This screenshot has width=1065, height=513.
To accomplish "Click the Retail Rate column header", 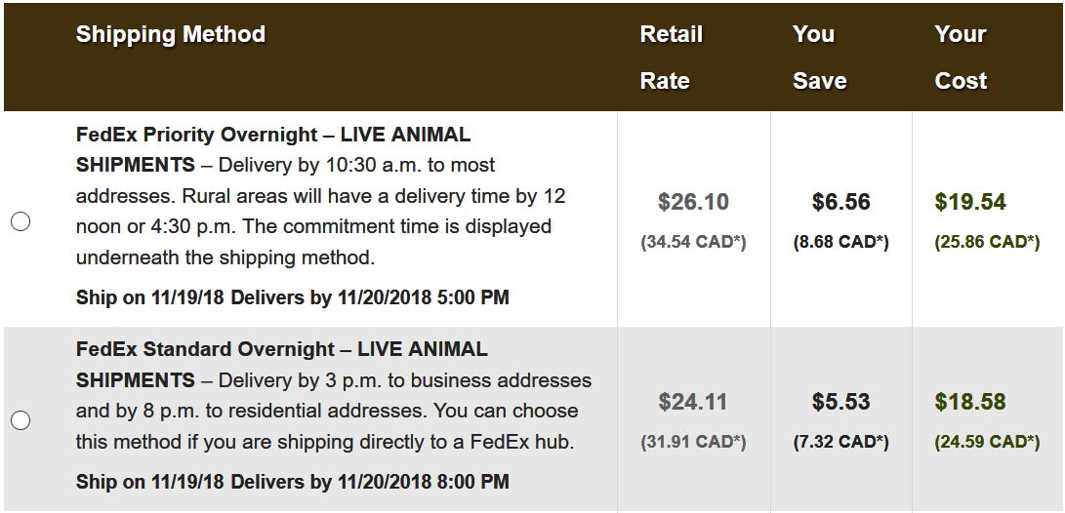I will pyautogui.click(x=671, y=57).
